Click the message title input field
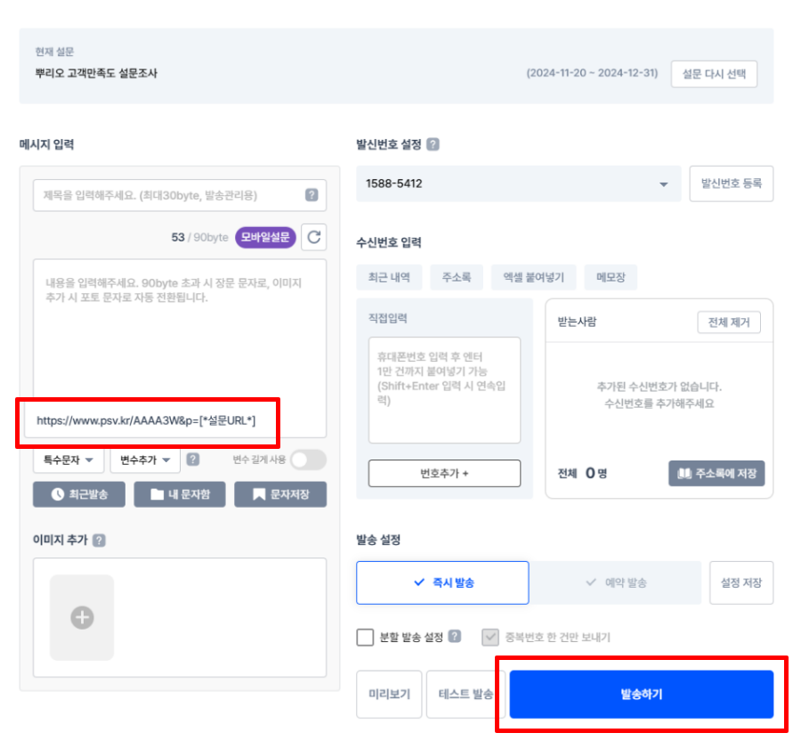 tap(179, 195)
